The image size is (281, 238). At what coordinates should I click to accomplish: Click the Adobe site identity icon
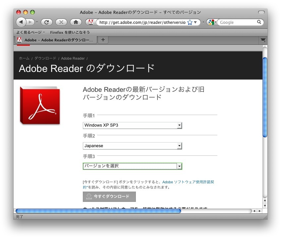click(x=91, y=22)
